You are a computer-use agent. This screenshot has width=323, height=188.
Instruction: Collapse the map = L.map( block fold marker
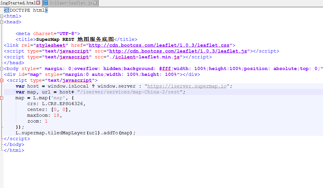point(2,98)
